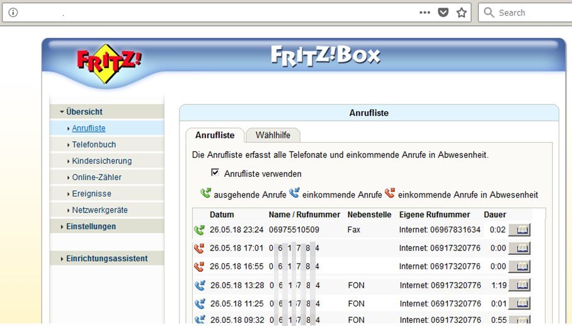Click the FRITZ! logo
The image size is (572, 326).
(109, 63)
